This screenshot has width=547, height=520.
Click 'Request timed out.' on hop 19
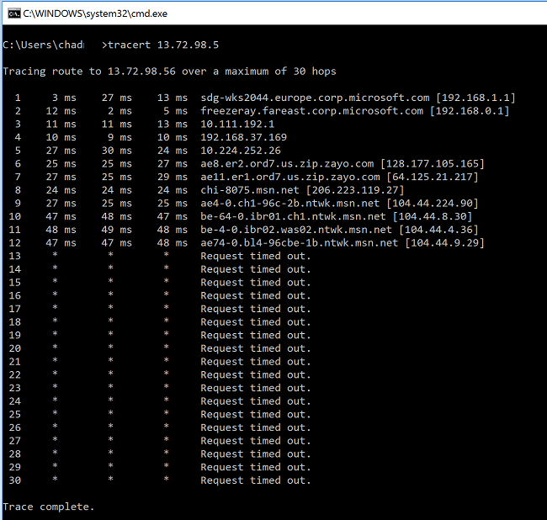coord(255,336)
